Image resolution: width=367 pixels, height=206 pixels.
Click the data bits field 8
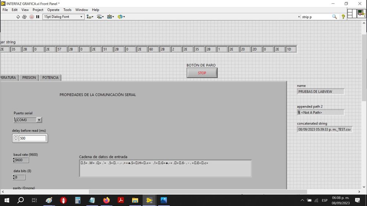click(20, 177)
